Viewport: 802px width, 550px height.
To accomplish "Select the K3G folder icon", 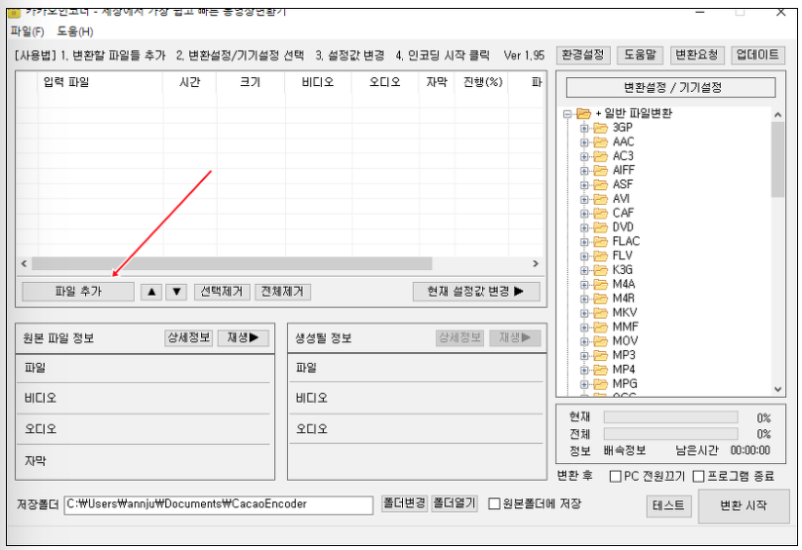I will pyautogui.click(x=600, y=270).
